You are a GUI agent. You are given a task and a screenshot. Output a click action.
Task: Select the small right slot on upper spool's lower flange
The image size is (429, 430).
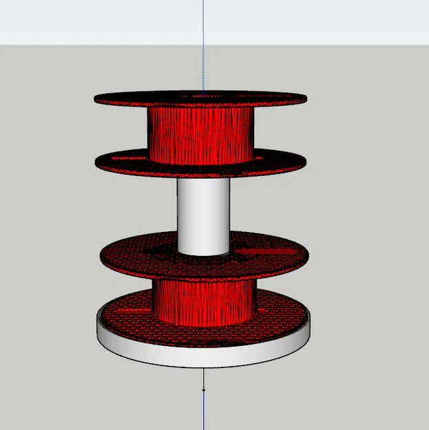click(258, 158)
